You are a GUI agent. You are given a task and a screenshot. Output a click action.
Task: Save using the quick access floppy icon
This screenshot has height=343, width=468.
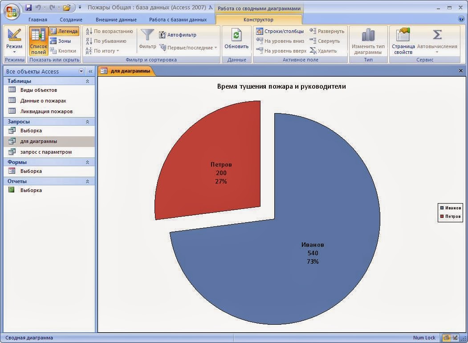[x=28, y=8]
